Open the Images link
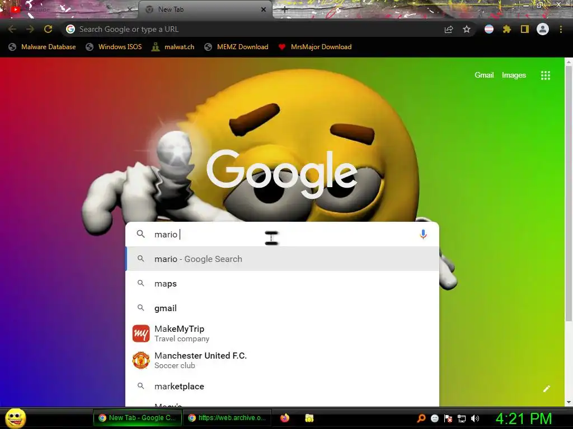Viewport: 573px width, 429px height. pyautogui.click(x=514, y=75)
